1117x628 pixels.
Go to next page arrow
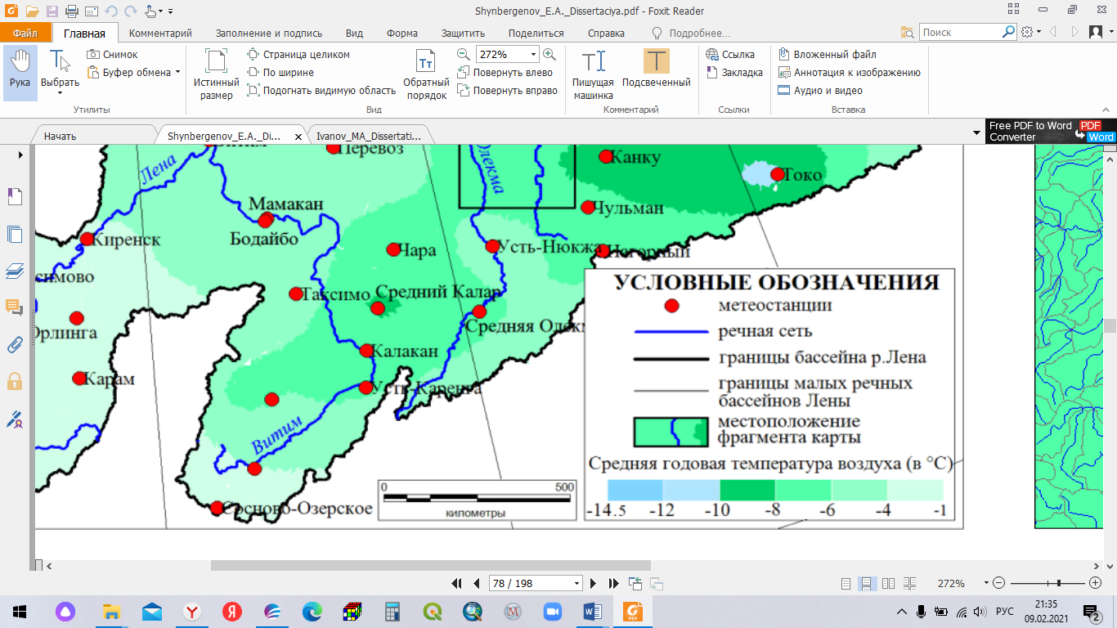(594, 583)
